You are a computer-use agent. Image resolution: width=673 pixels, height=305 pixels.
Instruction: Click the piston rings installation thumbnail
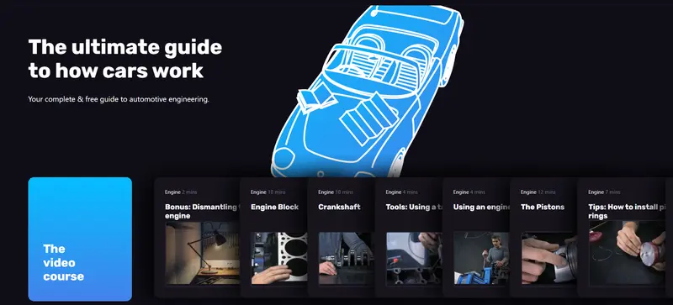pos(627,253)
